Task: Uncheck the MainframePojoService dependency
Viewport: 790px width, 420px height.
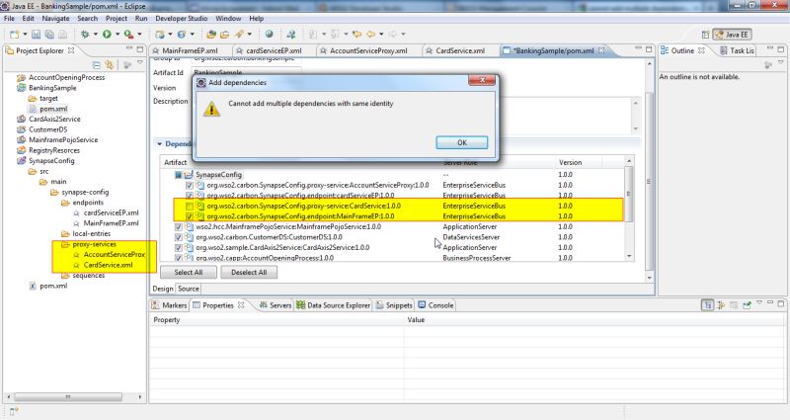Action: (x=179, y=227)
